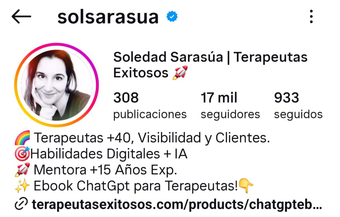Tap the 308 publicaciones count

point(150,105)
